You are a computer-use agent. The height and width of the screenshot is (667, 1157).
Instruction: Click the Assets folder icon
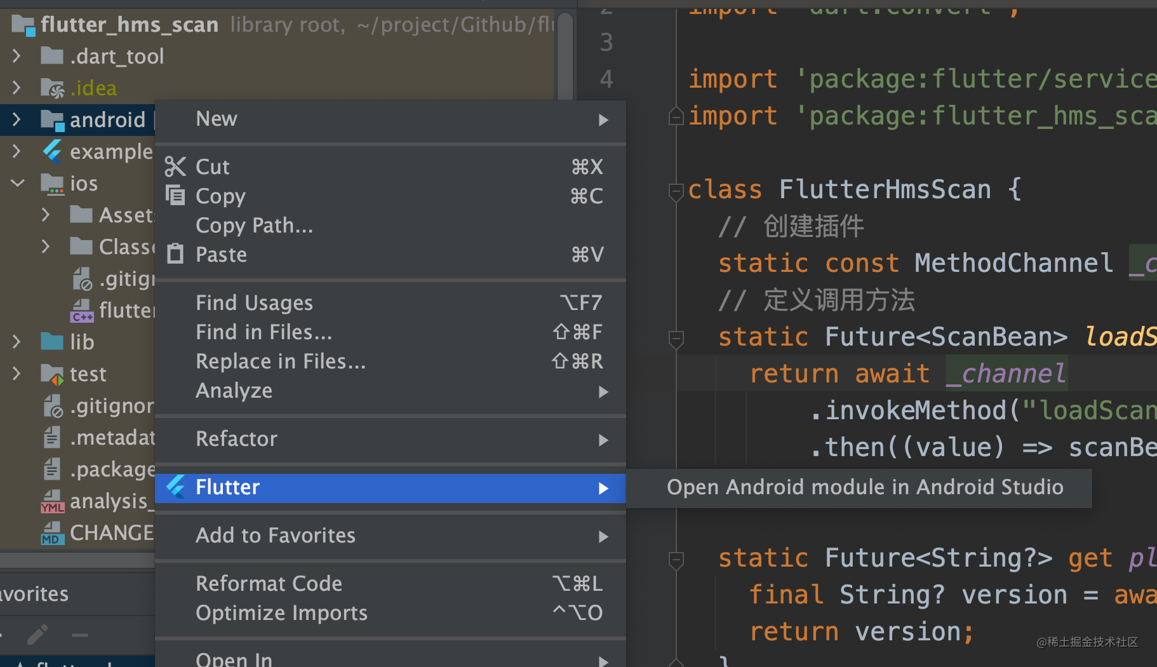(81, 215)
